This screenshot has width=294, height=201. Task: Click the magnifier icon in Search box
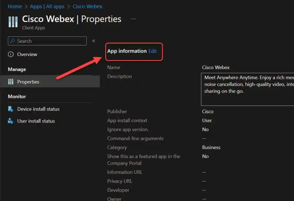13,41
